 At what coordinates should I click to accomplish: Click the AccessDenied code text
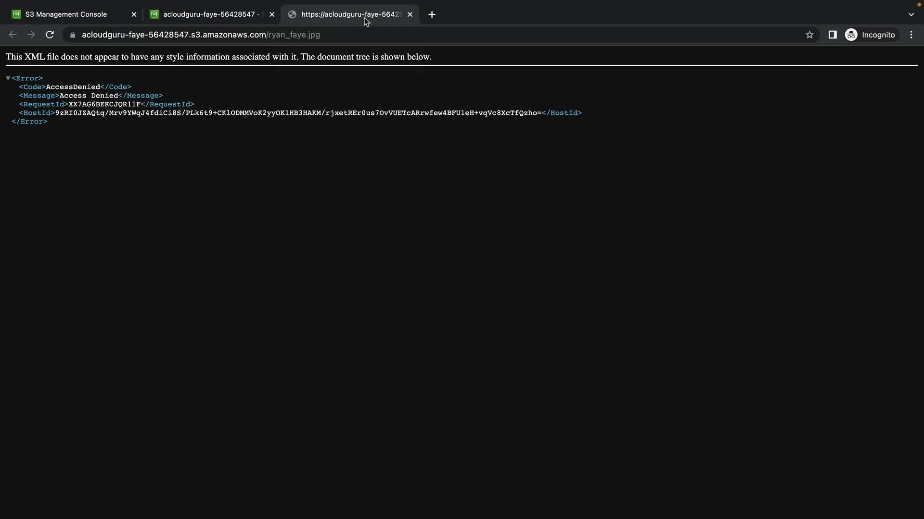click(x=73, y=87)
